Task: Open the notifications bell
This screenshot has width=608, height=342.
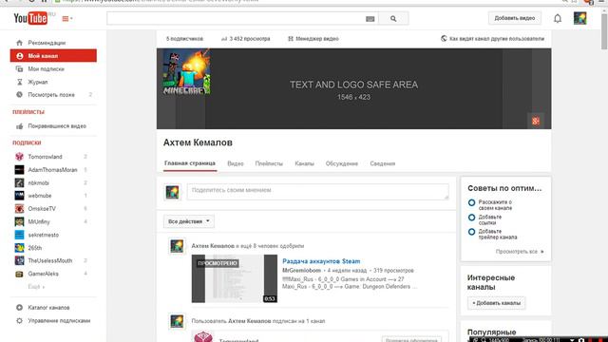Action: [x=558, y=18]
